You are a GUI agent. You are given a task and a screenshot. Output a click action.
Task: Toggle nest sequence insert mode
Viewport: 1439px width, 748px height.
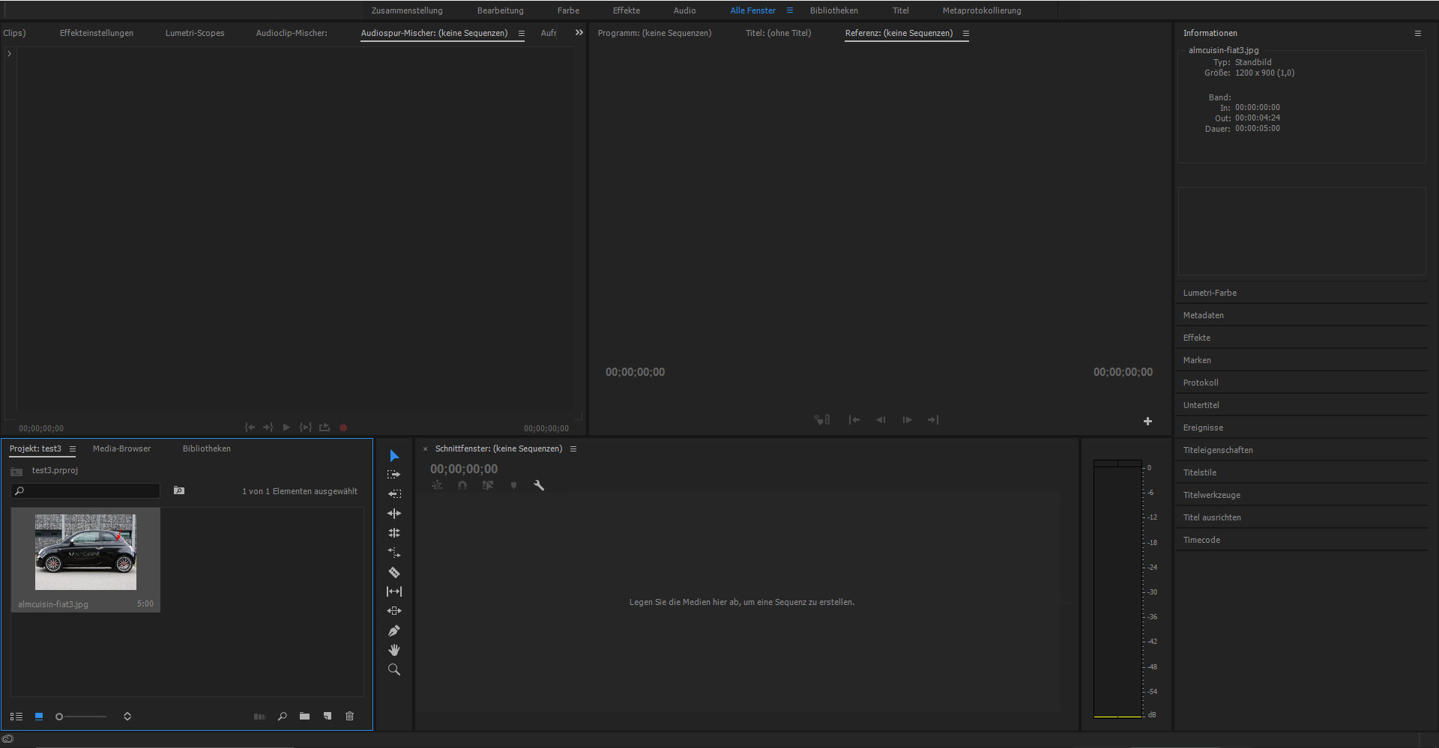click(x=437, y=485)
